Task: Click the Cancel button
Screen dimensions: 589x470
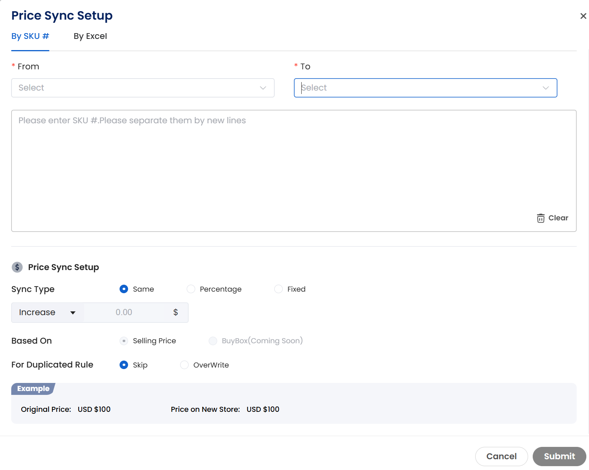Action: (501, 457)
